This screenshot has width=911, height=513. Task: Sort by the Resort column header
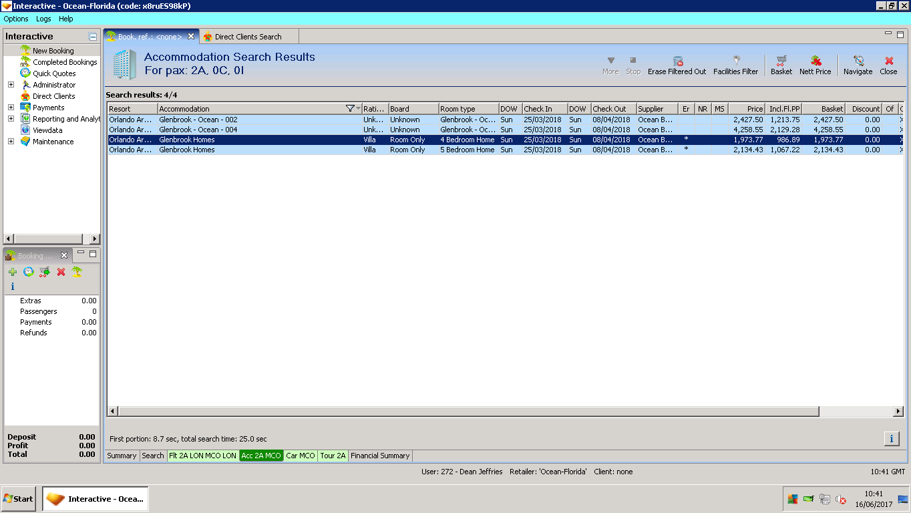(132, 109)
